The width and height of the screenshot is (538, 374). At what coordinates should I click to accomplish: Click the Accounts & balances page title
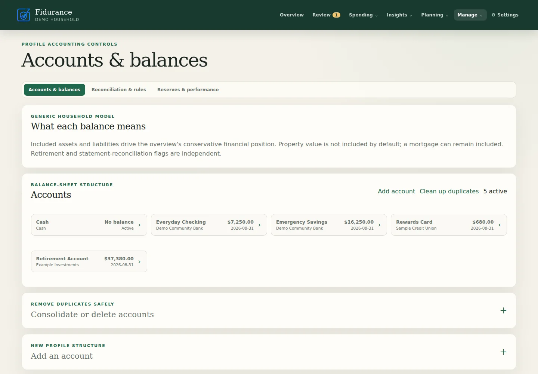114,60
